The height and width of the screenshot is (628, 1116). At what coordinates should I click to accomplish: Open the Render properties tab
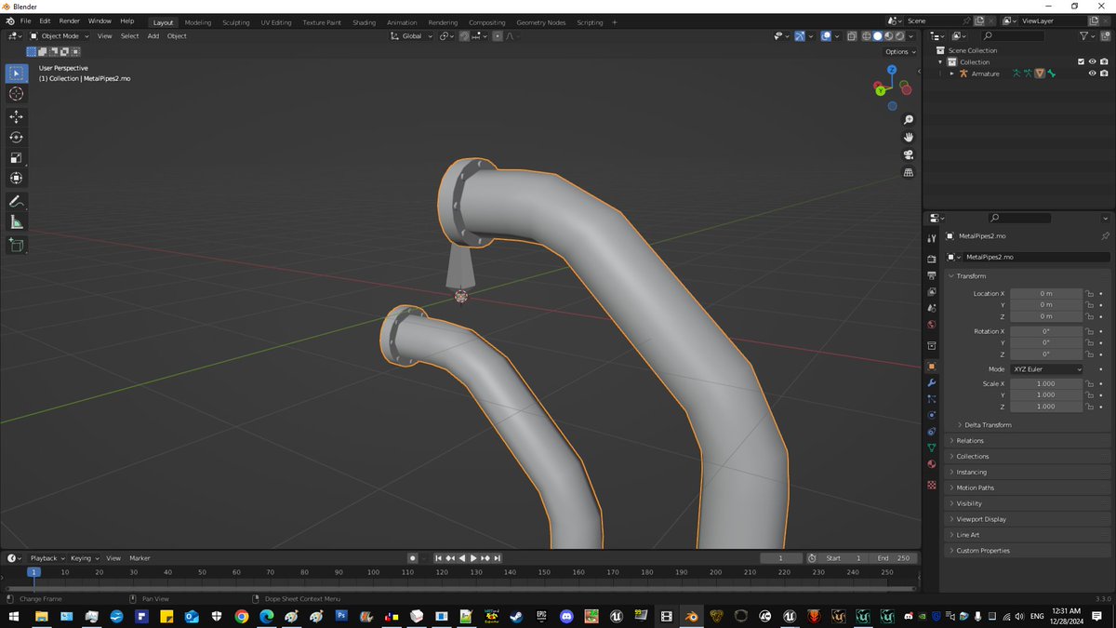pos(931,259)
